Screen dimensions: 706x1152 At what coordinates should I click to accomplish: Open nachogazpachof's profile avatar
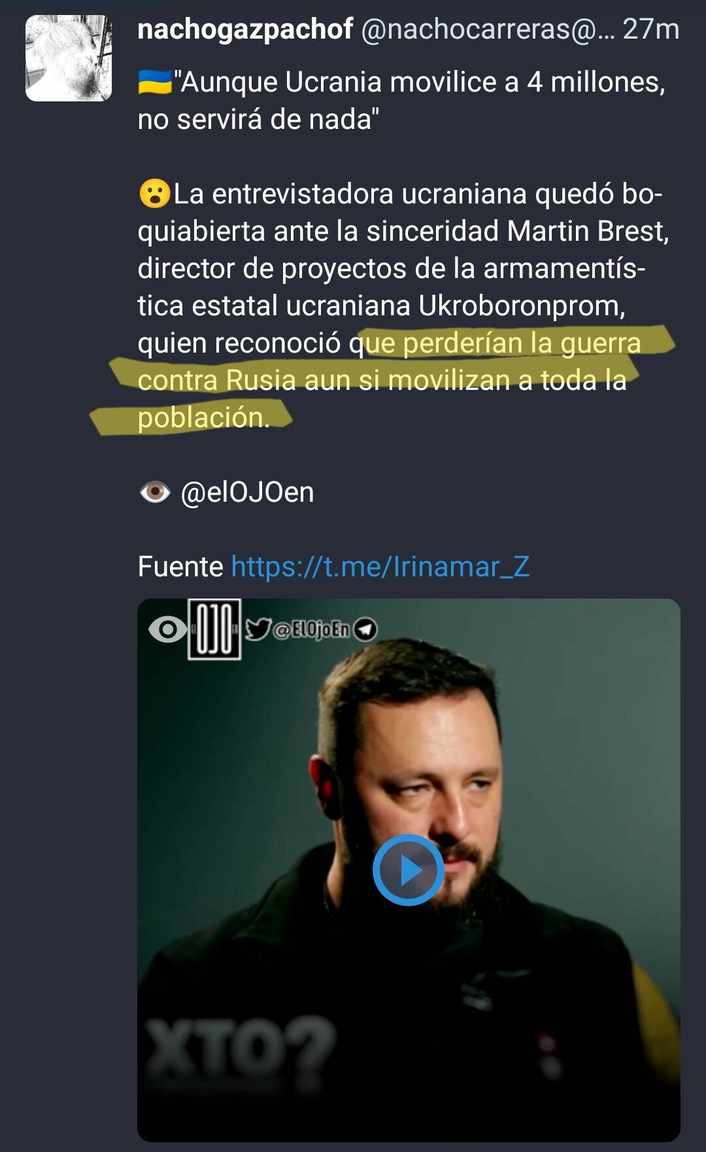click(69, 58)
